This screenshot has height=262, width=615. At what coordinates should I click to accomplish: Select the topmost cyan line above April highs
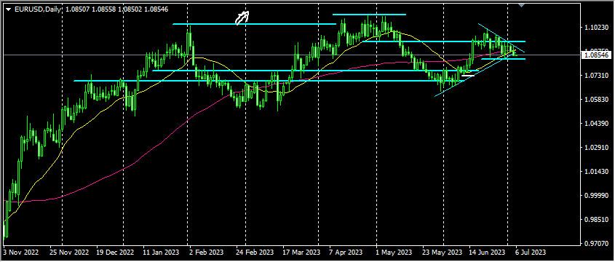pyautogui.click(x=369, y=15)
